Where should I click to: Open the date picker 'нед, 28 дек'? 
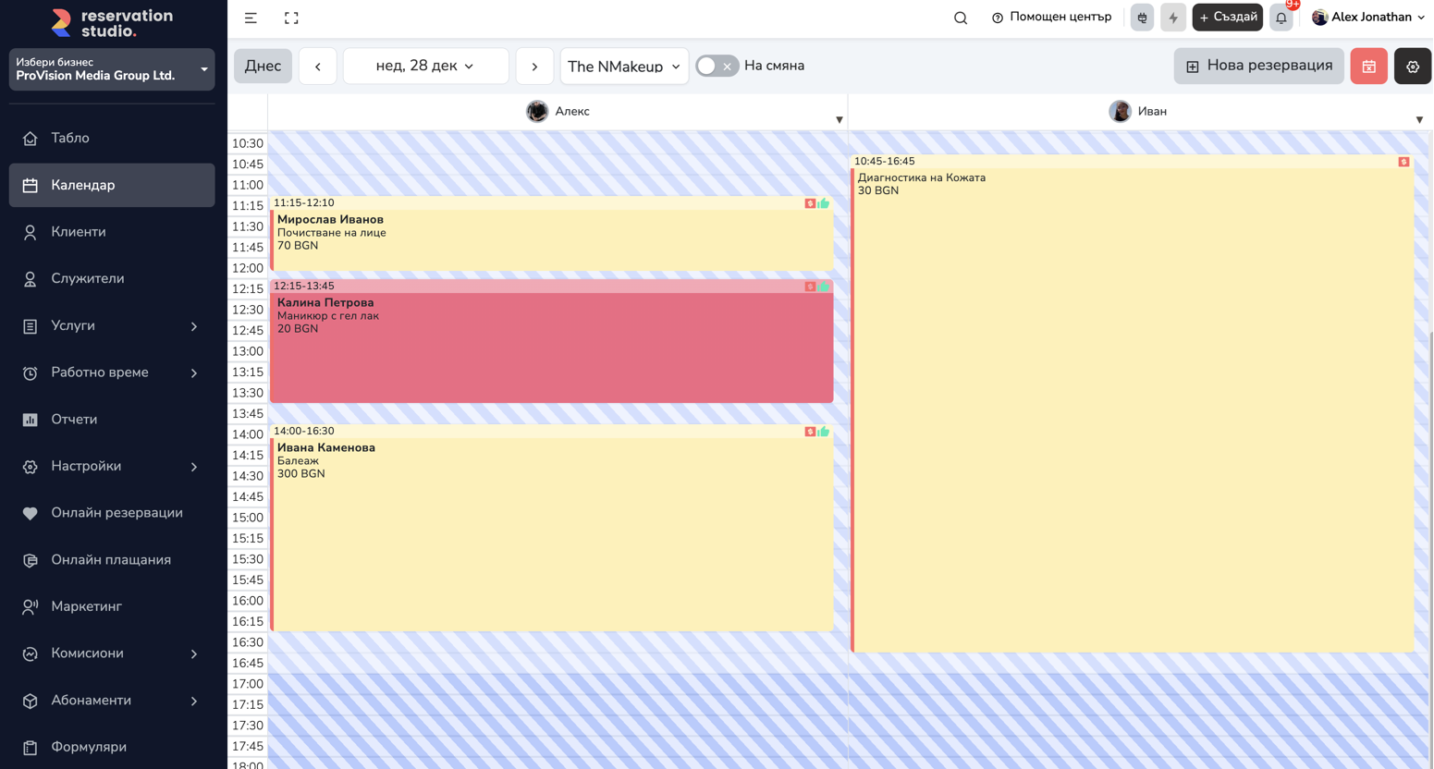tap(425, 67)
